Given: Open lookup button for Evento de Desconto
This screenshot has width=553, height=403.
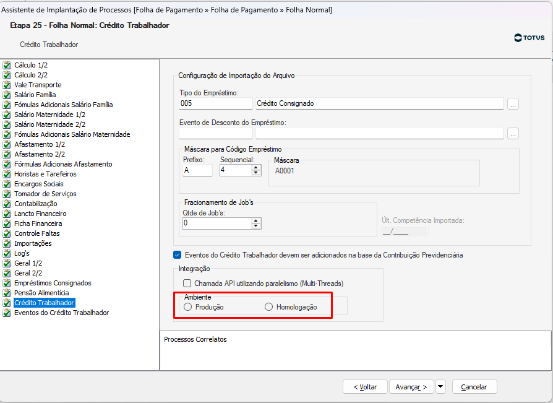Looking at the screenshot, I should point(513,134).
